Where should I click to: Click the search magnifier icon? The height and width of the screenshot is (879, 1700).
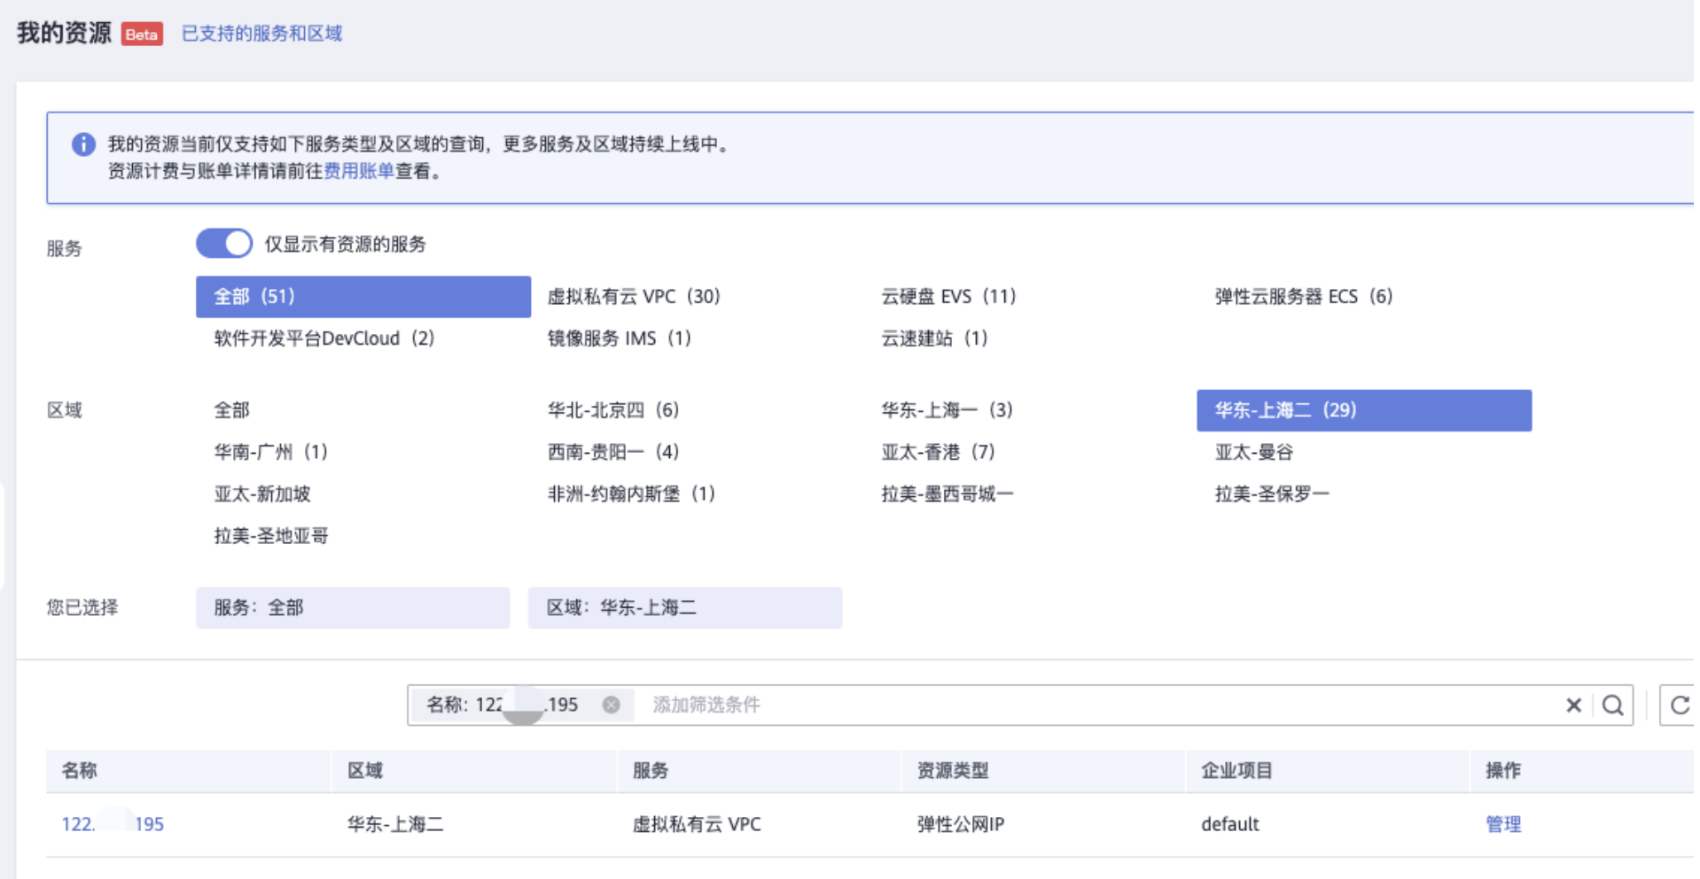click(1612, 705)
